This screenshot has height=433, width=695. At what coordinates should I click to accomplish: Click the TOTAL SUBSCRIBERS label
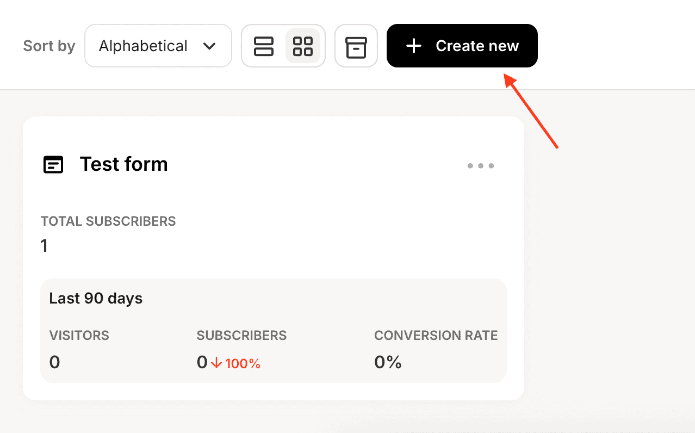(108, 221)
